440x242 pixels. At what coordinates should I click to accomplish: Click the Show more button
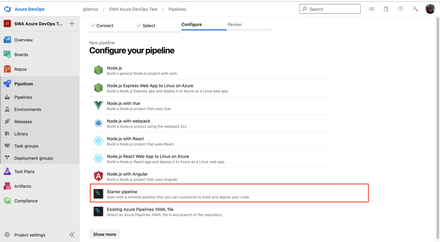click(x=104, y=234)
